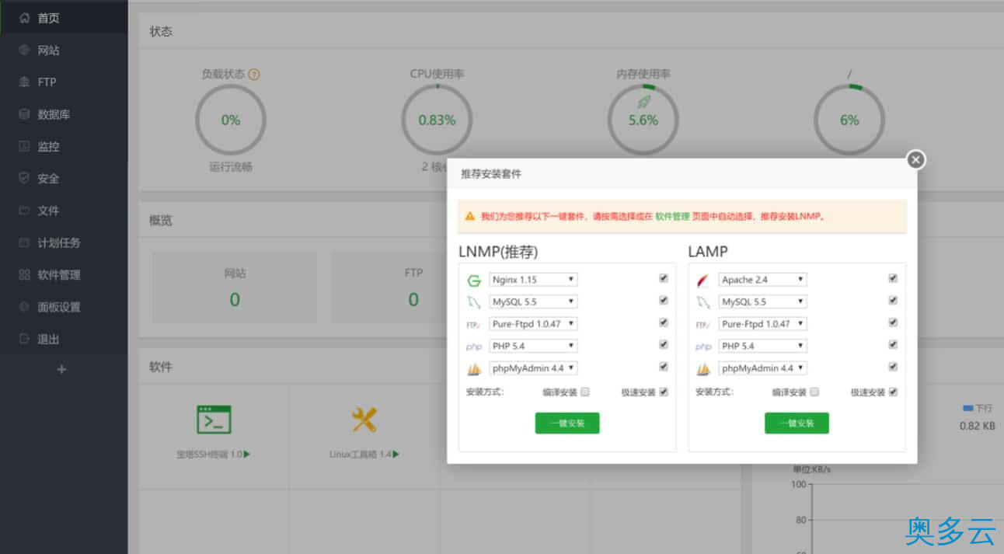Enable 编译安装 checkbox under LAMP
This screenshot has width=1004, height=554.
pyautogui.click(x=814, y=392)
